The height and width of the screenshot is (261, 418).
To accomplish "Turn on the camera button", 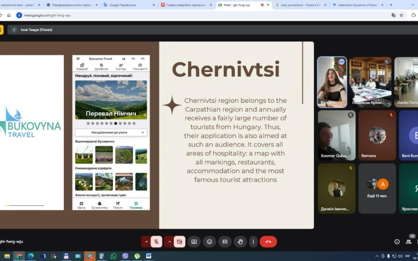I will (x=179, y=242).
